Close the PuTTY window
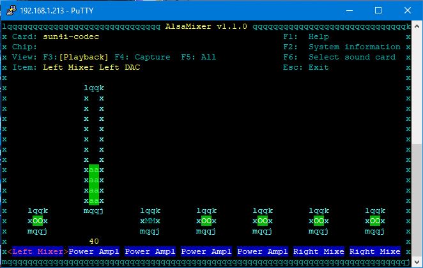Viewport: 423px width, 268px height. [408, 10]
